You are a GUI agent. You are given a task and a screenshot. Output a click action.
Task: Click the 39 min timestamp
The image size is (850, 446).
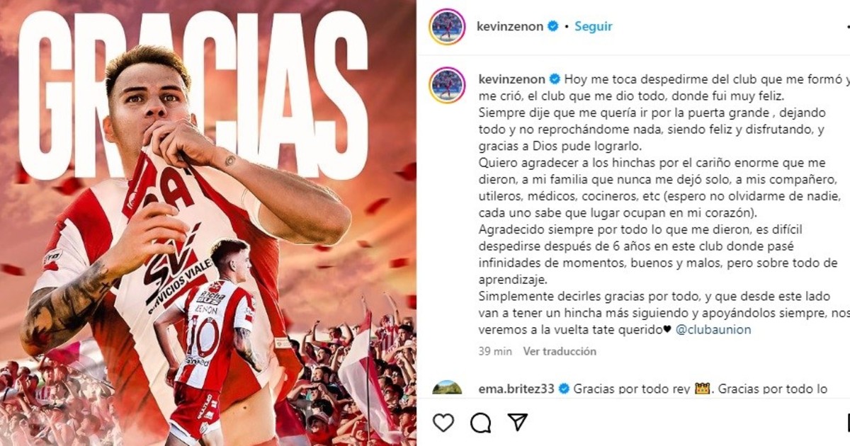pyautogui.click(x=495, y=351)
